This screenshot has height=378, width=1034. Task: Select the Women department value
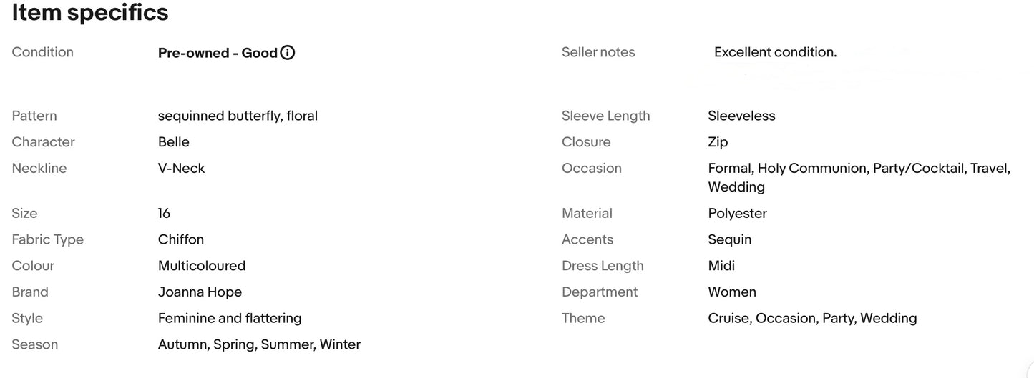pos(732,292)
